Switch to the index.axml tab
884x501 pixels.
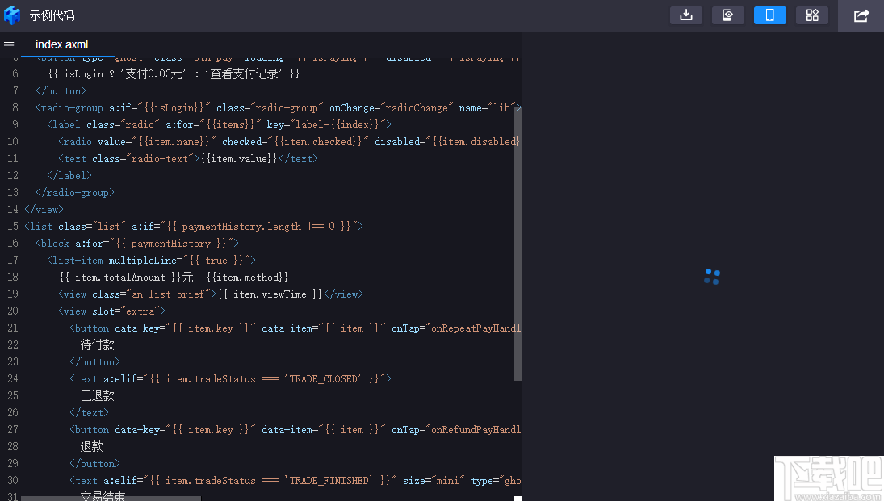click(61, 44)
